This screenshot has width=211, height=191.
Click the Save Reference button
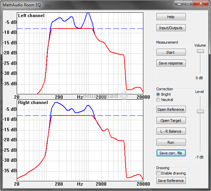coord(171,181)
